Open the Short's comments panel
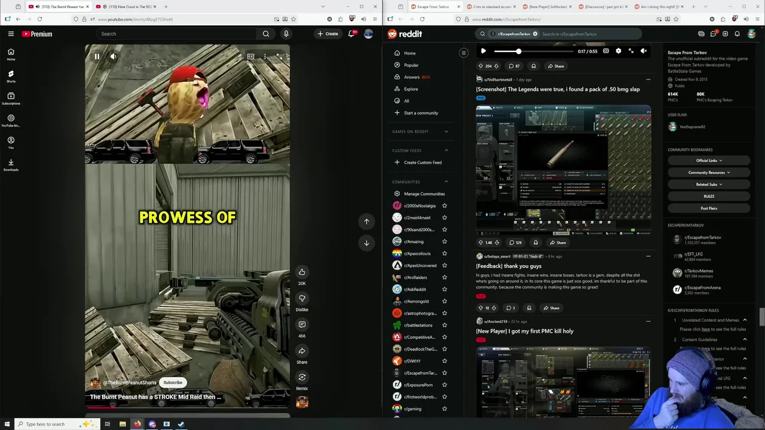 coord(302,325)
